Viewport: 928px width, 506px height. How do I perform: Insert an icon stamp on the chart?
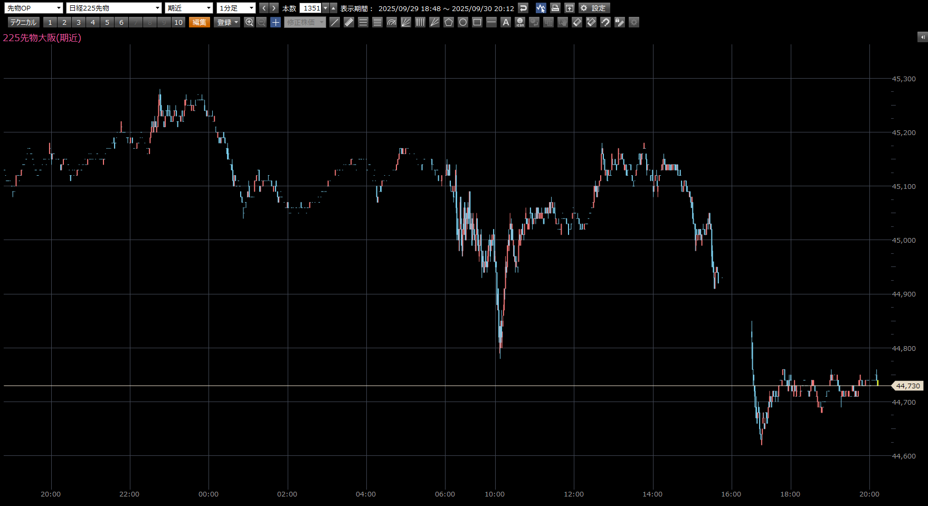[x=520, y=22]
